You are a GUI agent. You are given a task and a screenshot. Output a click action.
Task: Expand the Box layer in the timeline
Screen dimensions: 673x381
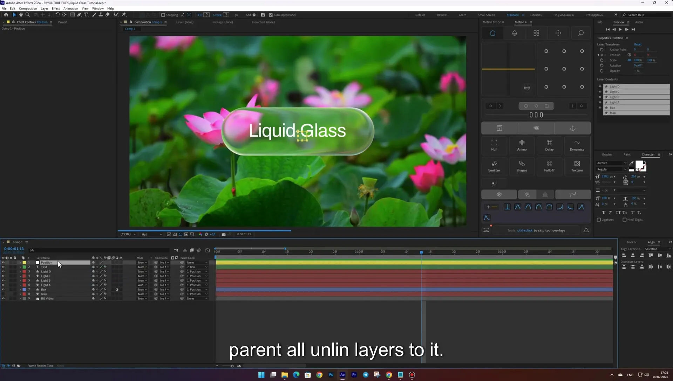[x=20, y=290]
